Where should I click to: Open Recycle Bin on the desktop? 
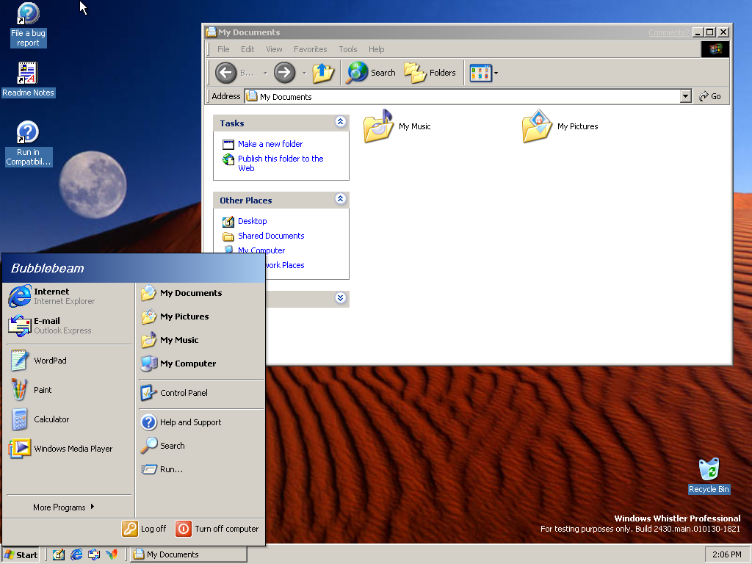click(709, 470)
